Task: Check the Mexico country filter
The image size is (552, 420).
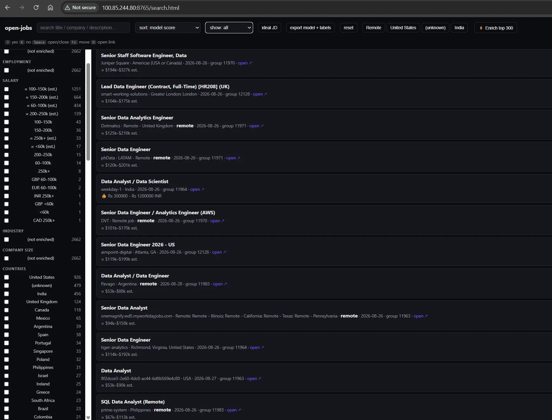Action: (x=6, y=318)
